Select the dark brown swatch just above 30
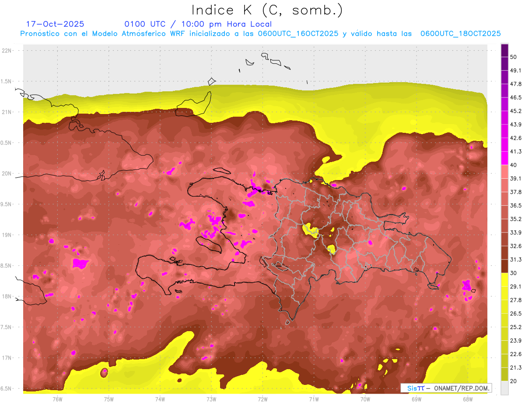 click(x=504, y=266)
